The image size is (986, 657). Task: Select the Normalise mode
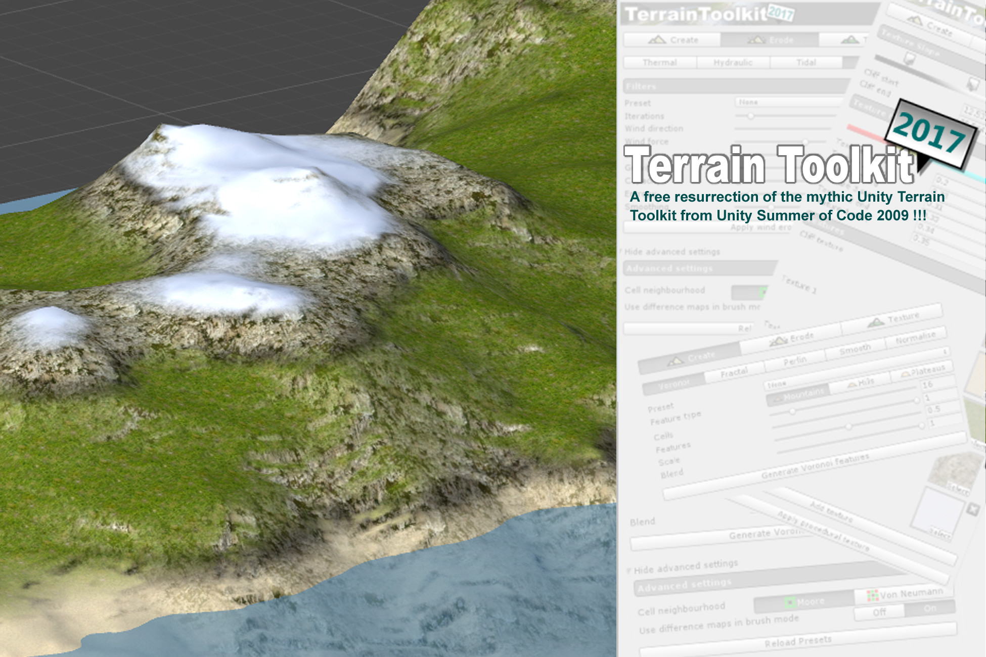(916, 338)
